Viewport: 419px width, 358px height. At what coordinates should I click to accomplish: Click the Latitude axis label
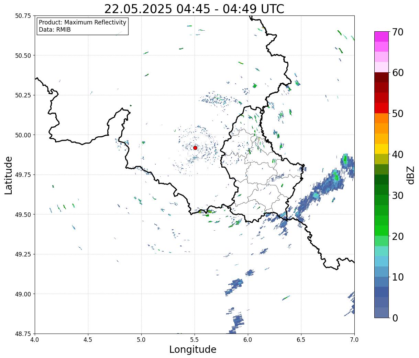coord(9,175)
